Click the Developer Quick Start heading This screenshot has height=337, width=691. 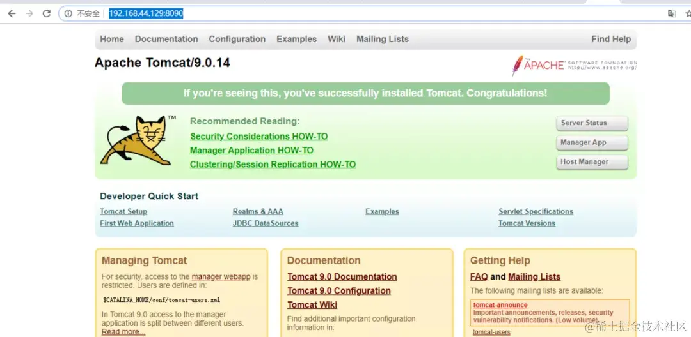click(149, 197)
